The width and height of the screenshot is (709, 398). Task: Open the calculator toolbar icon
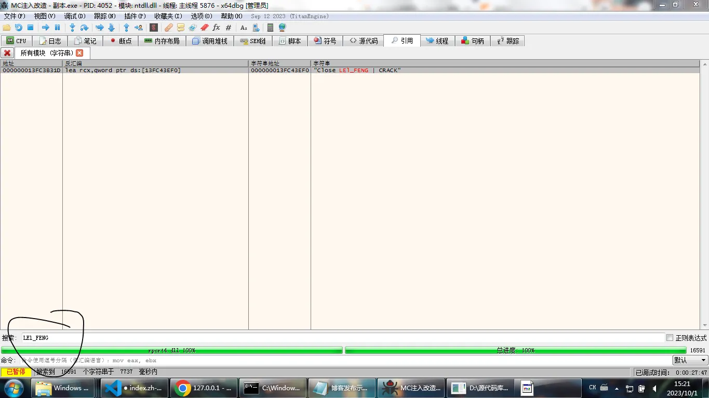point(270,28)
